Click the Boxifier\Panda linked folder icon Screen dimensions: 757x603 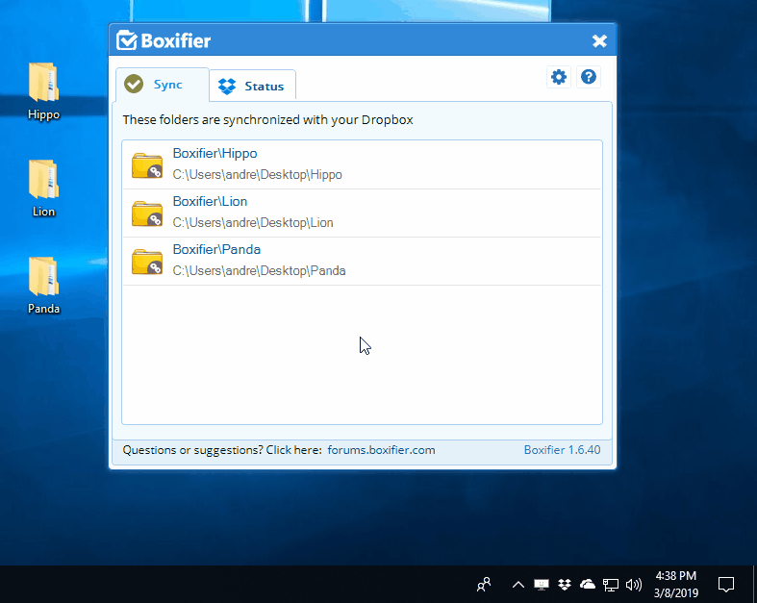(147, 262)
